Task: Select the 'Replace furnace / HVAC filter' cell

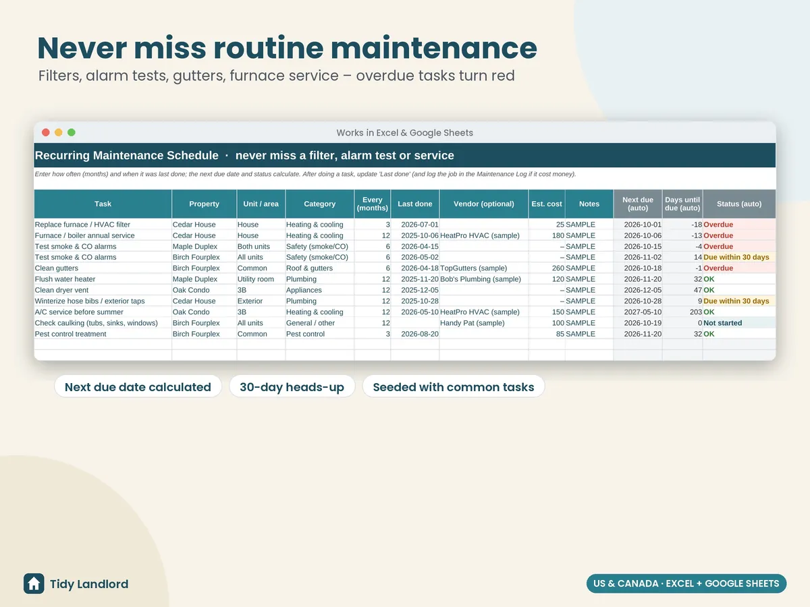Action: pos(103,225)
